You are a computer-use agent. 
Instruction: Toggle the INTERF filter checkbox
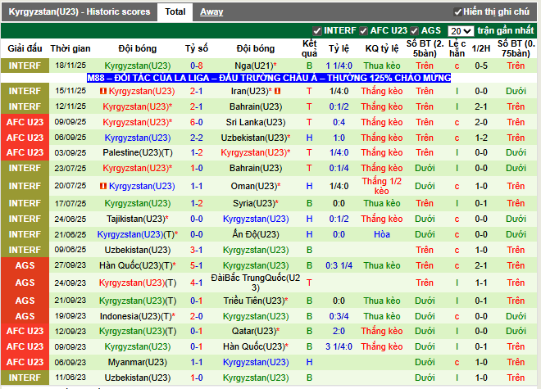316,31
